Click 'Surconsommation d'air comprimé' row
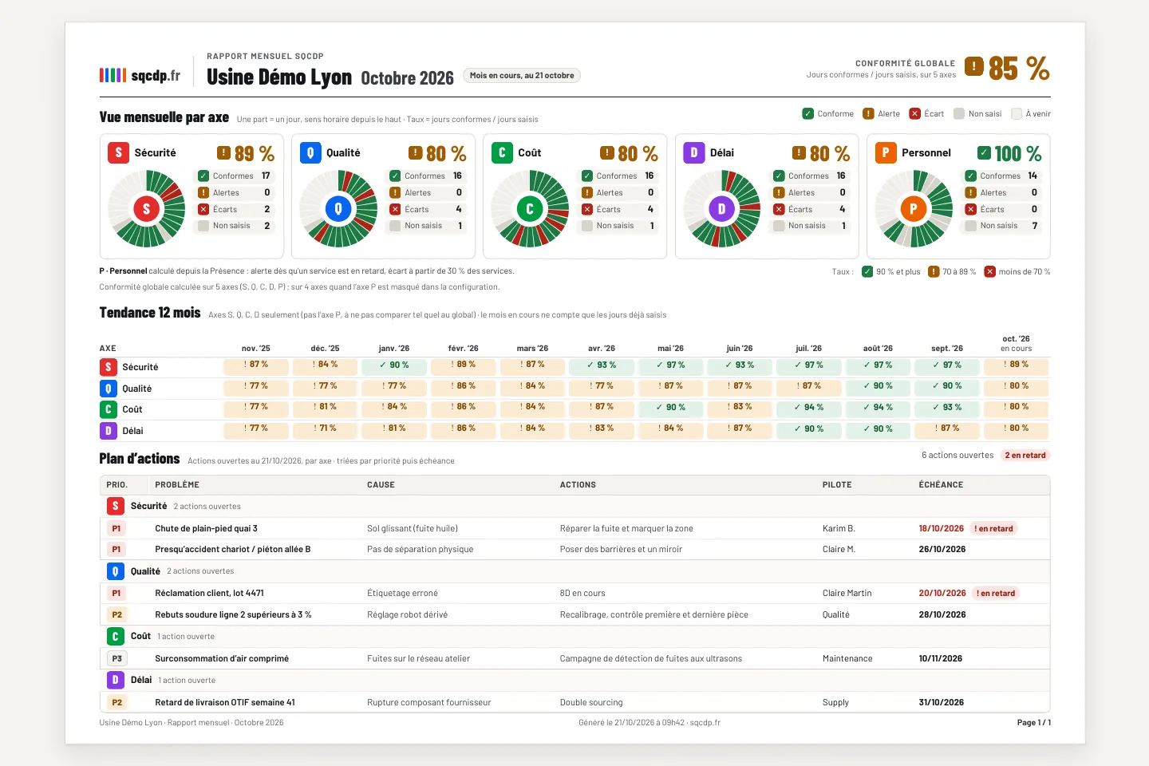This screenshot has height=766, width=1149. [x=574, y=658]
